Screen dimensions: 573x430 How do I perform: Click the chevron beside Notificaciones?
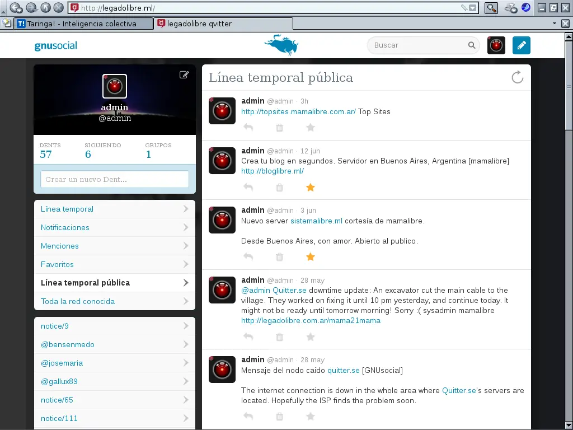pos(186,227)
